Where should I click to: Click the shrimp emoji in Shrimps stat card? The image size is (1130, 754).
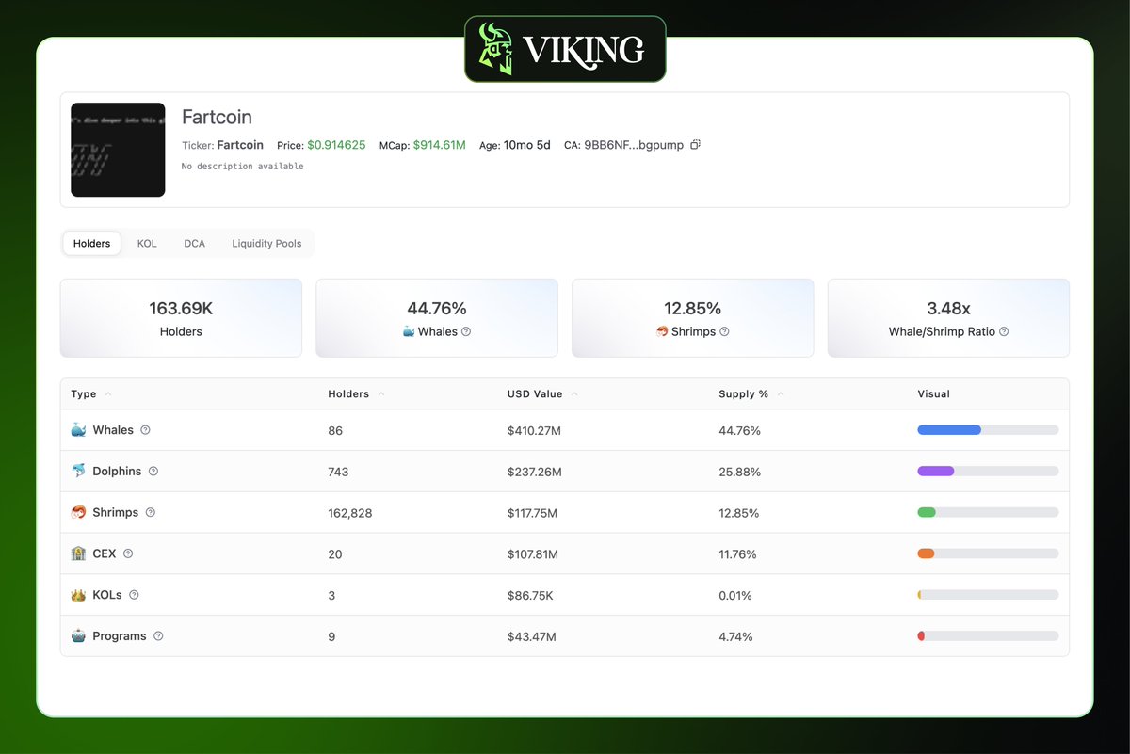(662, 331)
